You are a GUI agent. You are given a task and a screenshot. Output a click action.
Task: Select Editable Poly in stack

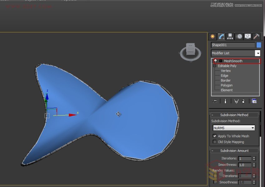tap(227, 66)
